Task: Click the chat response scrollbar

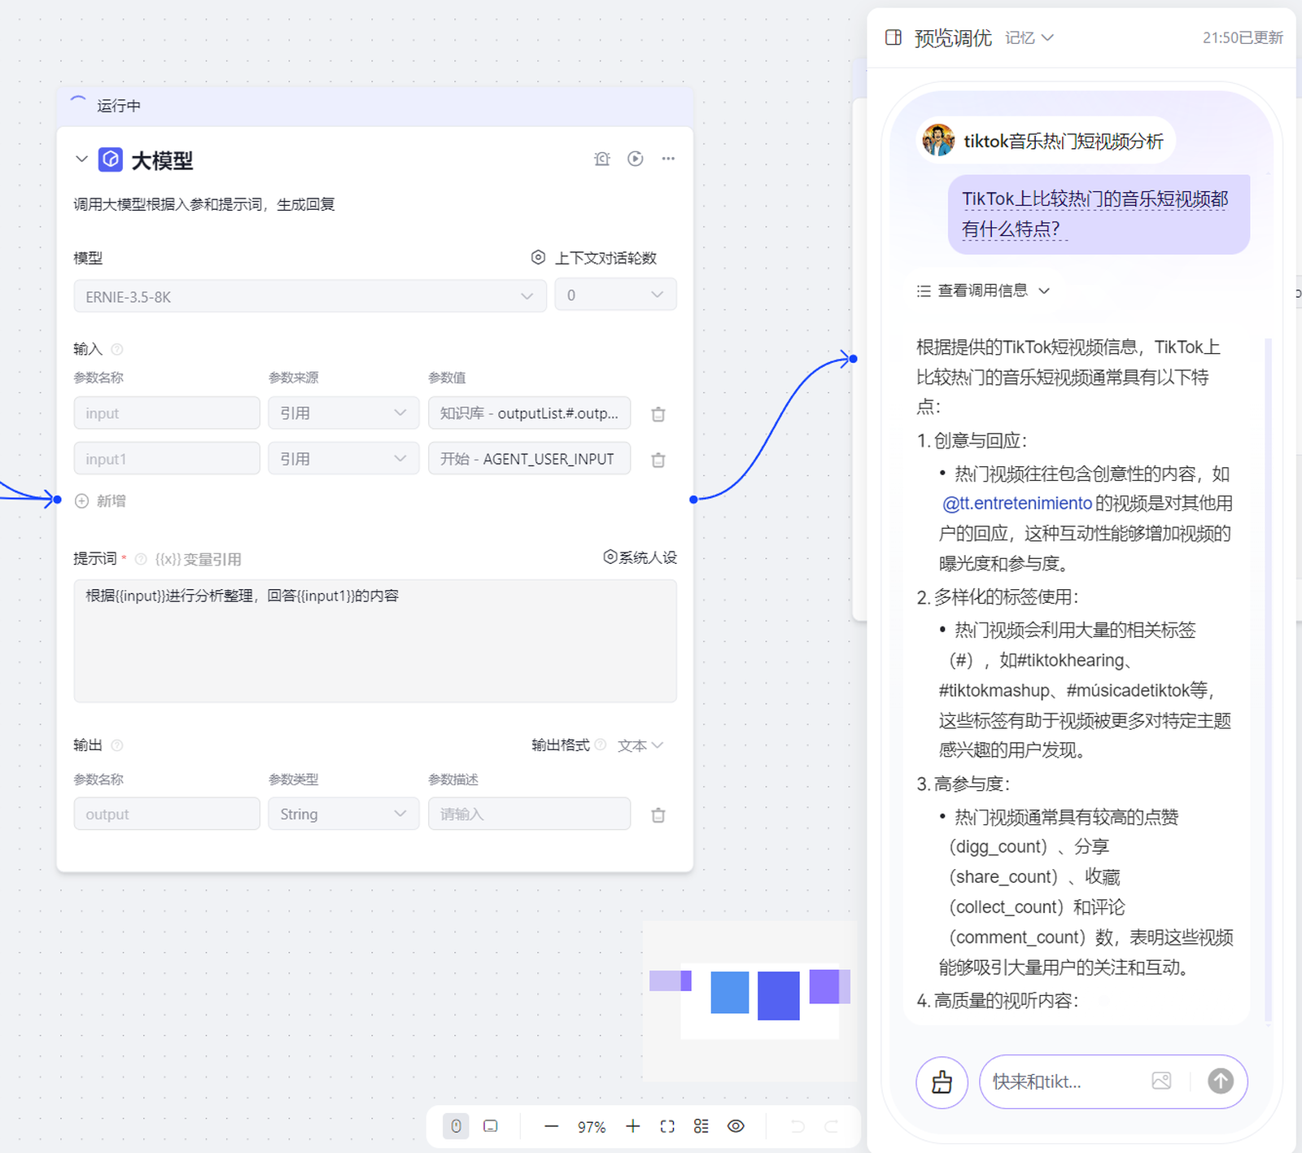Action: pyautogui.click(x=1268, y=680)
